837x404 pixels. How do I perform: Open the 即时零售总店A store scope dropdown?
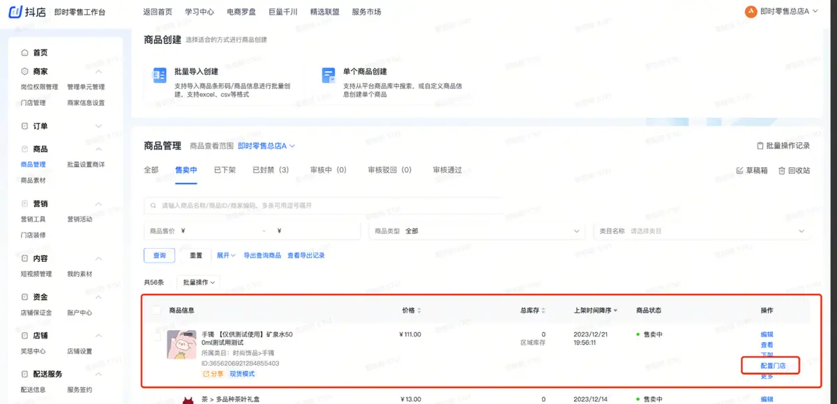coord(266,146)
